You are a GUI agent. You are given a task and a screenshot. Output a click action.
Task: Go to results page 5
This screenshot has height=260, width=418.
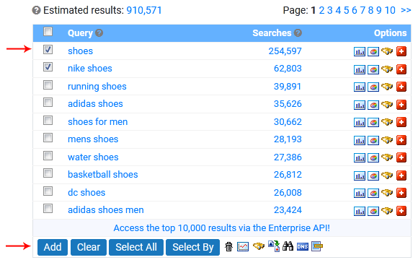pos(346,10)
